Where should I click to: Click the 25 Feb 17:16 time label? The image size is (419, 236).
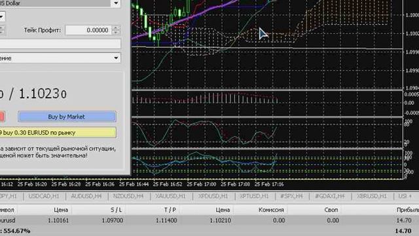coord(269,184)
